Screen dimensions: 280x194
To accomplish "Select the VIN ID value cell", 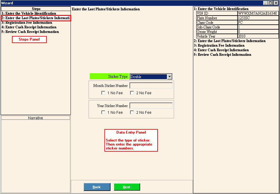I will click(257, 13).
